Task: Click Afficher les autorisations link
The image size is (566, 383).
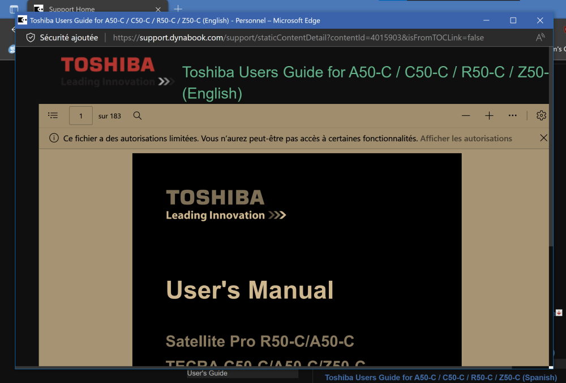Action: click(466, 138)
